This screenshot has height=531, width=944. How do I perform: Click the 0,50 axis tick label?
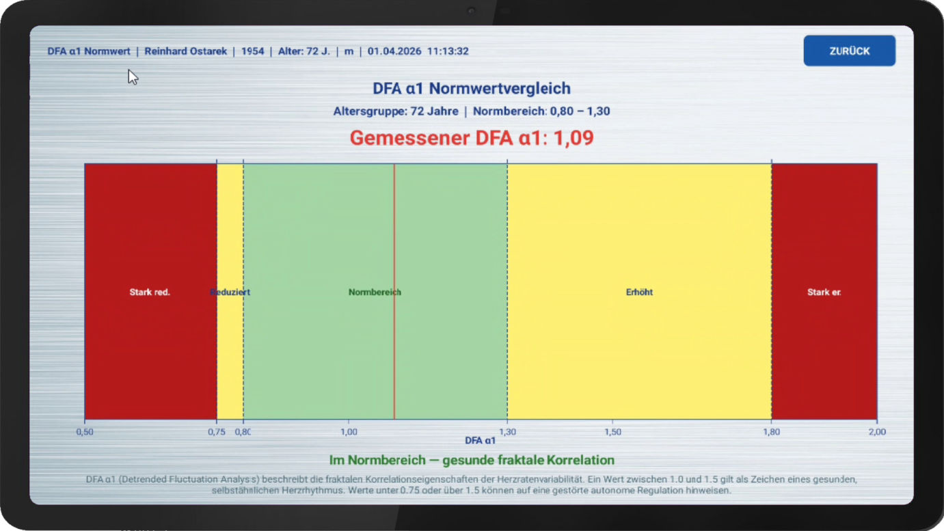tap(85, 432)
